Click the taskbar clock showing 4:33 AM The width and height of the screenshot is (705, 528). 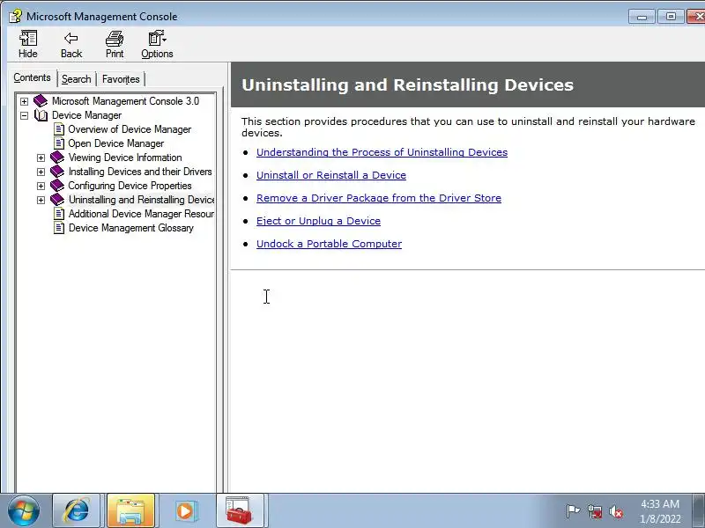[x=660, y=511]
